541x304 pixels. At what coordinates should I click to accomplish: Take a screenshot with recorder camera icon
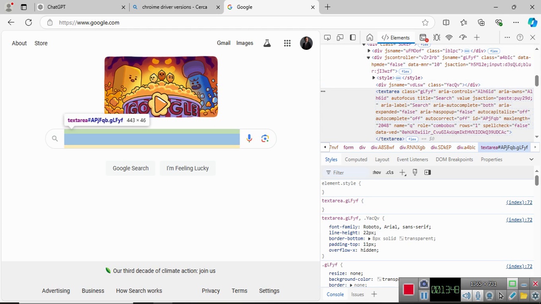click(424, 284)
